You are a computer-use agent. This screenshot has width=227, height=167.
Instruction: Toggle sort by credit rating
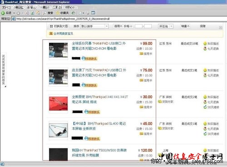(x=118, y=26)
